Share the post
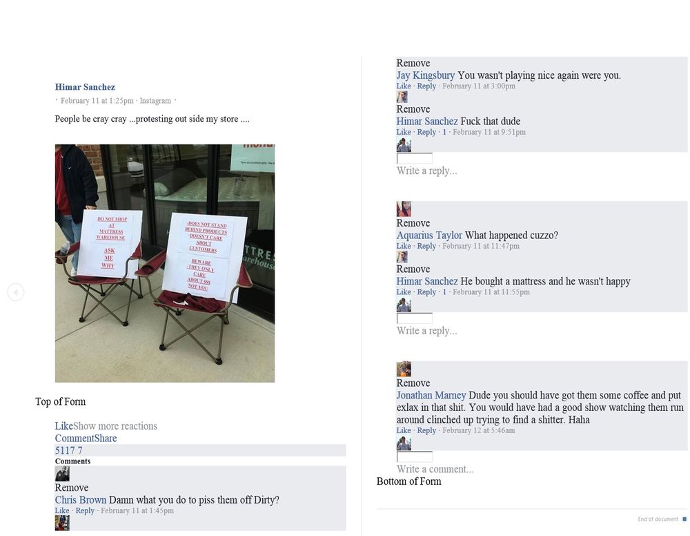This screenshot has width=690, height=536. [103, 438]
